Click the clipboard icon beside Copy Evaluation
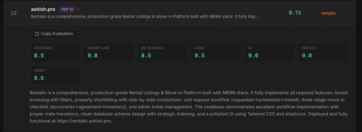This screenshot has width=362, height=132. [37, 34]
